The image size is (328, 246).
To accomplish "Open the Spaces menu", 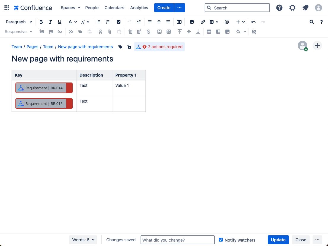I will (70, 8).
